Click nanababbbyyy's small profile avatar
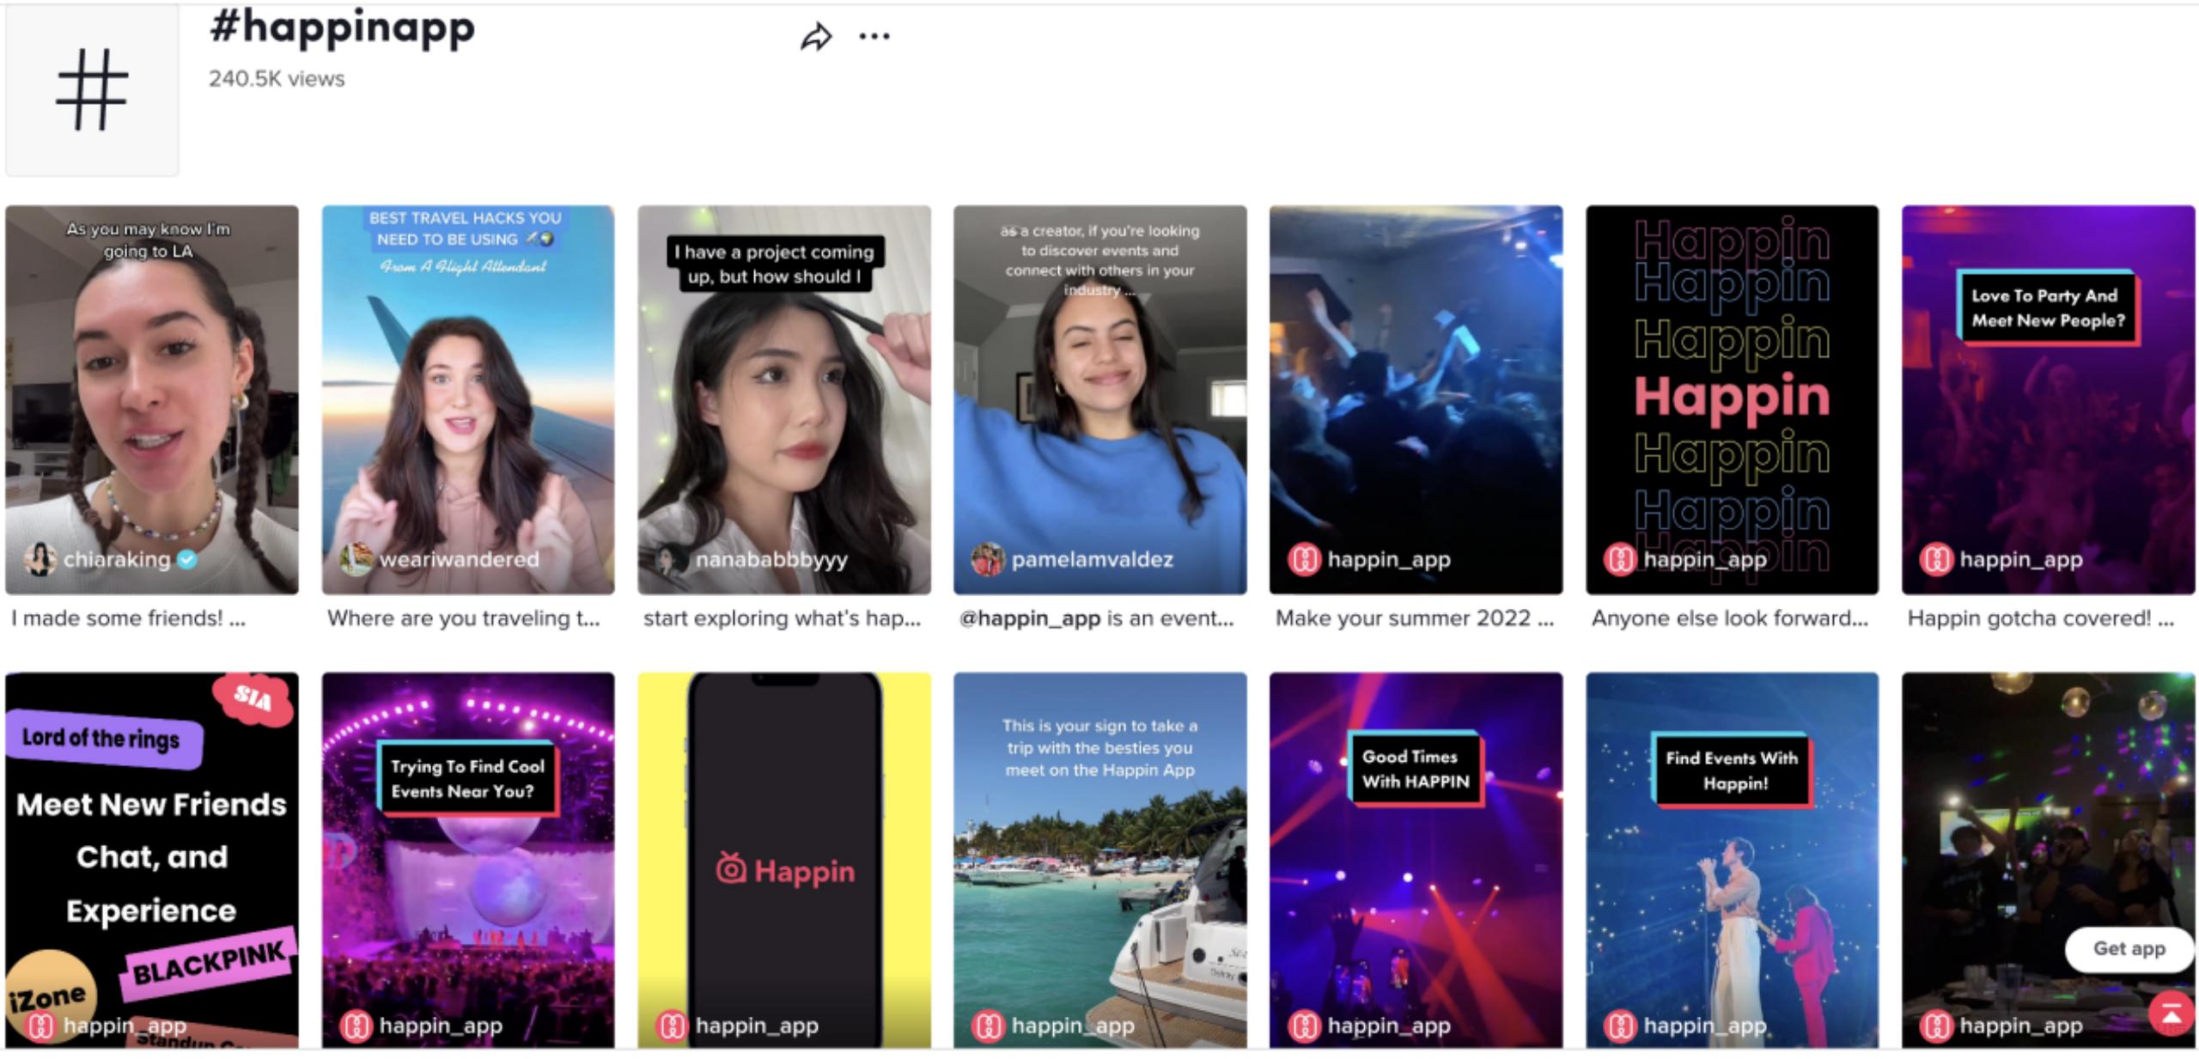The height and width of the screenshot is (1059, 2199). 672,560
